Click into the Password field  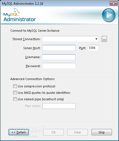coord(59,66)
